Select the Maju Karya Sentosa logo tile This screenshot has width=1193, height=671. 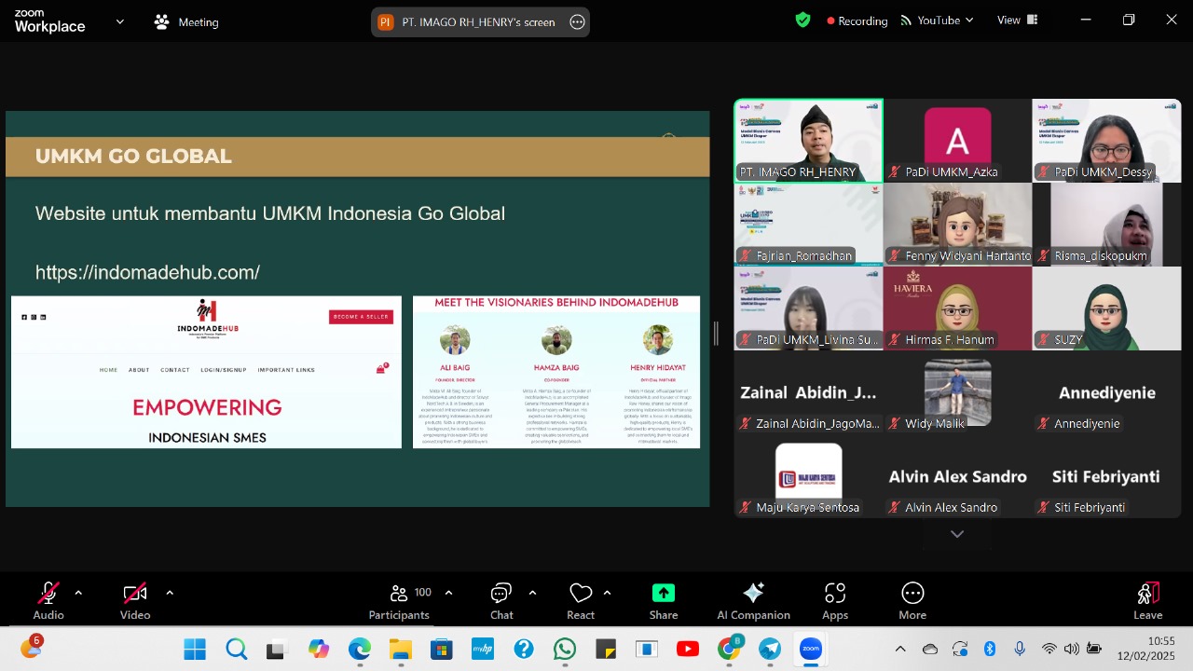pyautogui.click(x=808, y=476)
